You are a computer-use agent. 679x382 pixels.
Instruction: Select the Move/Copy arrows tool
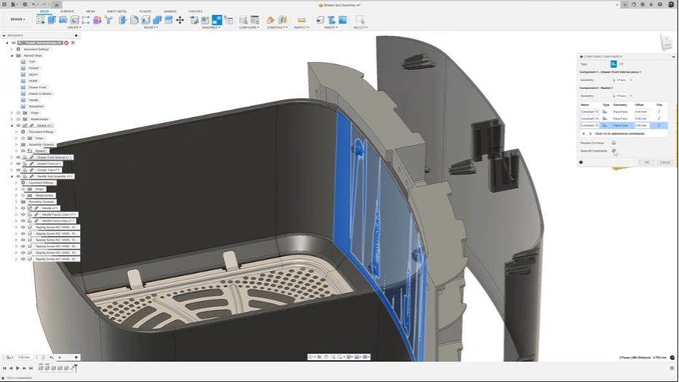180,20
